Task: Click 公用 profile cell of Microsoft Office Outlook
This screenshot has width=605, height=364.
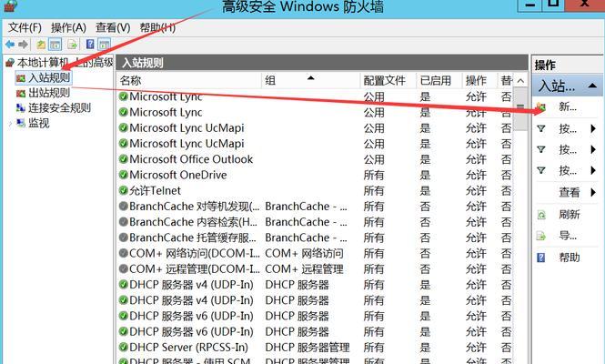Action: point(374,159)
